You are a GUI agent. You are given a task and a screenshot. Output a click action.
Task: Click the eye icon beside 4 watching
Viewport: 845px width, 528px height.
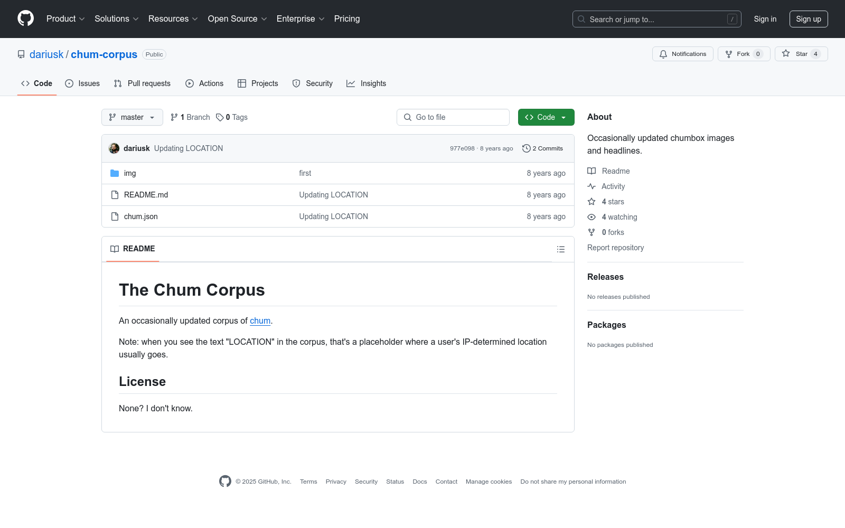pyautogui.click(x=591, y=217)
